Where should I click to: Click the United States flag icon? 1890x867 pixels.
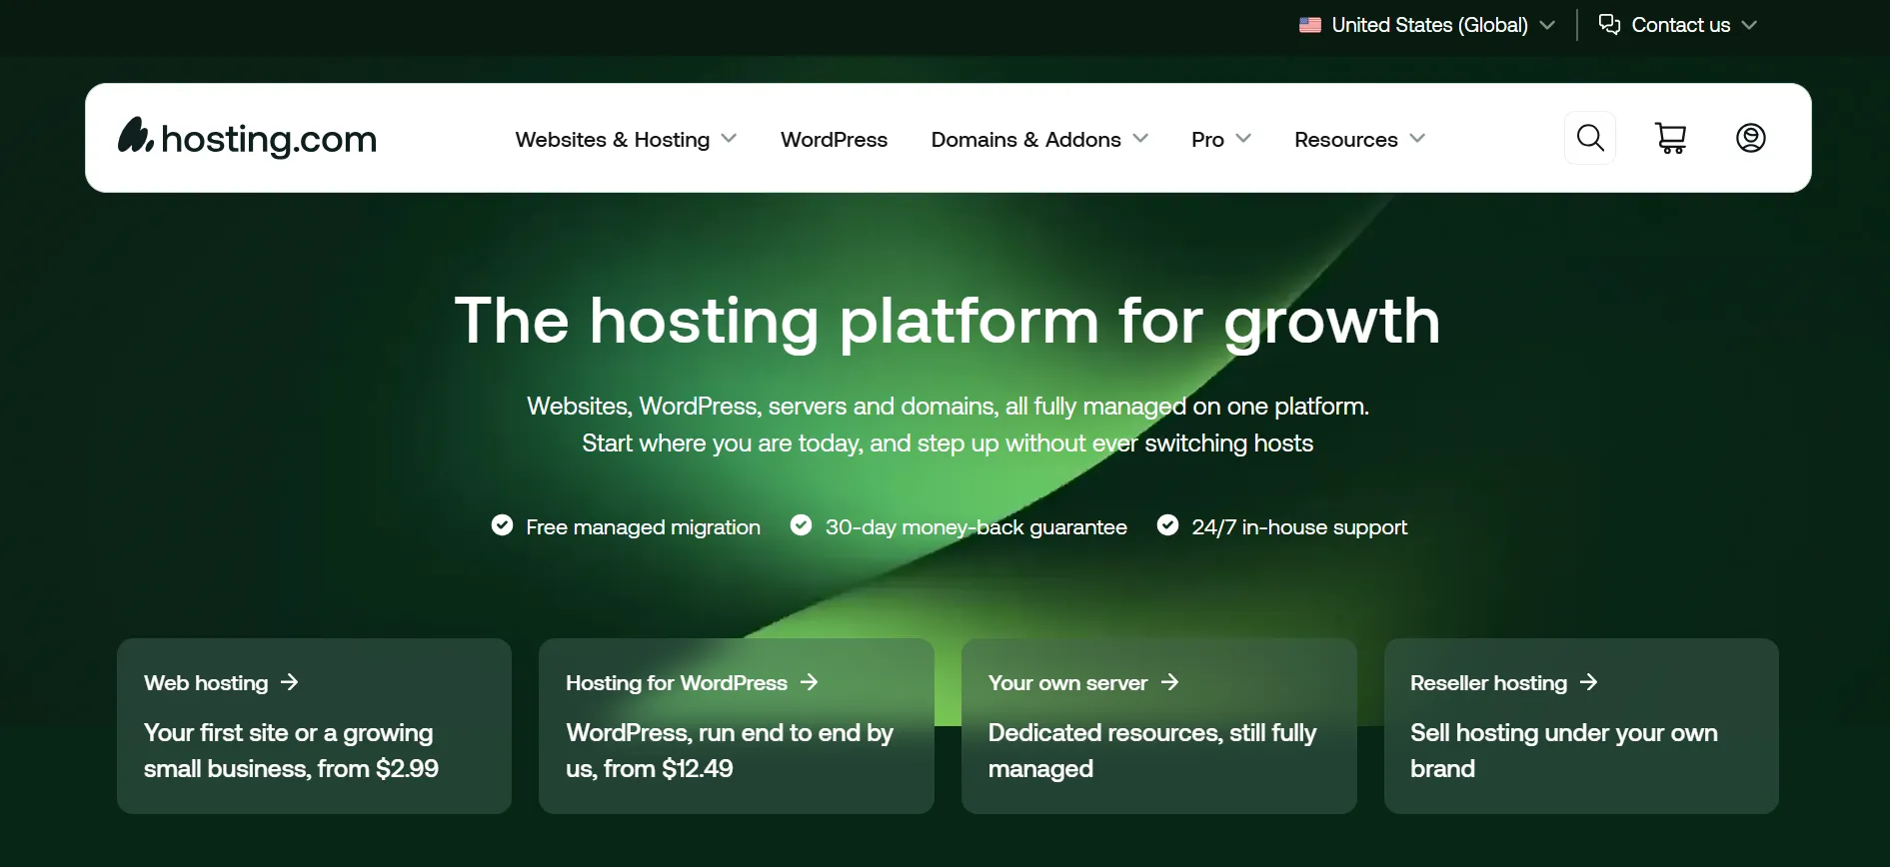tap(1310, 25)
